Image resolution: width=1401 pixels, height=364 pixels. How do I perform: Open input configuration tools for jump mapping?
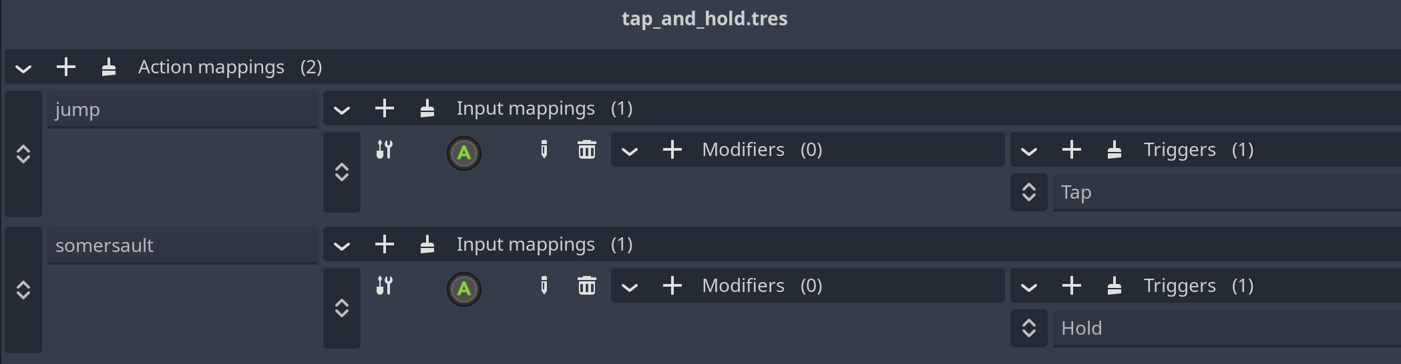click(x=385, y=149)
